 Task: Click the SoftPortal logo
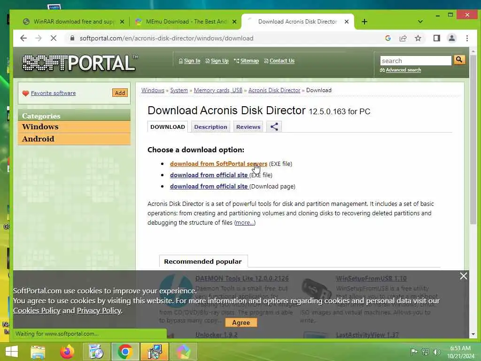[x=80, y=63]
